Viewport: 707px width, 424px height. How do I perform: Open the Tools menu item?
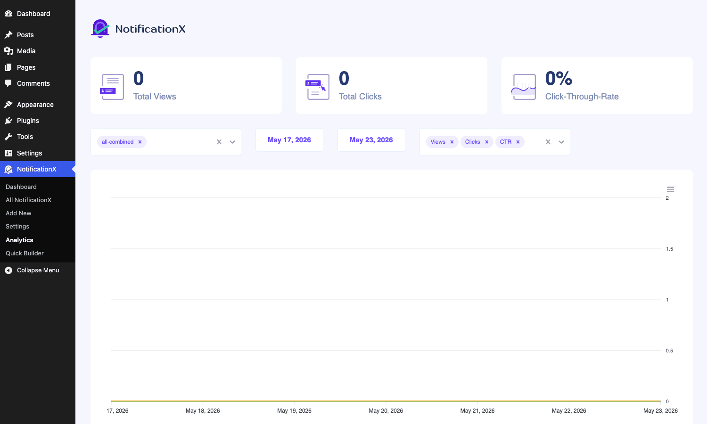(x=38, y=137)
